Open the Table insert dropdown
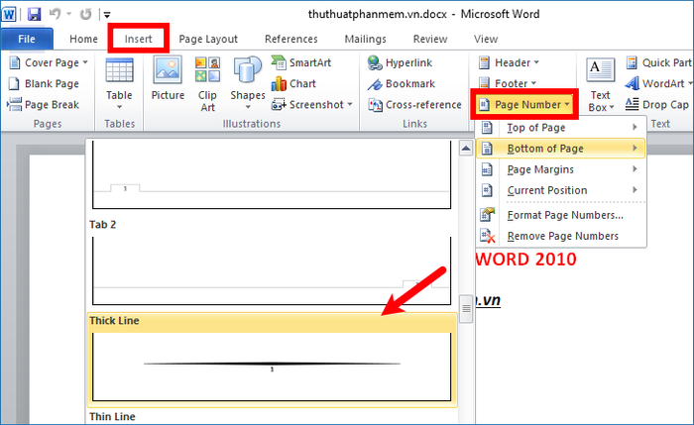694x425 pixels. [119, 84]
